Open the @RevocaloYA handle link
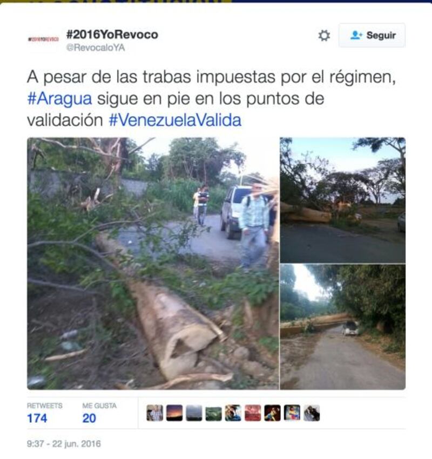 tap(96, 48)
